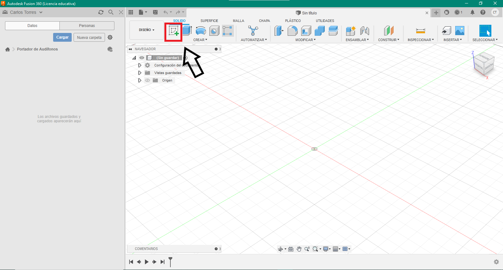This screenshot has width=503, height=270.
Task: Select the Offset Face tool
Action: pos(333,31)
